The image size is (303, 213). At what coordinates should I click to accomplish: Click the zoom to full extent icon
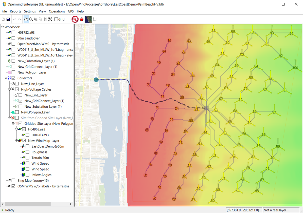[50, 19]
